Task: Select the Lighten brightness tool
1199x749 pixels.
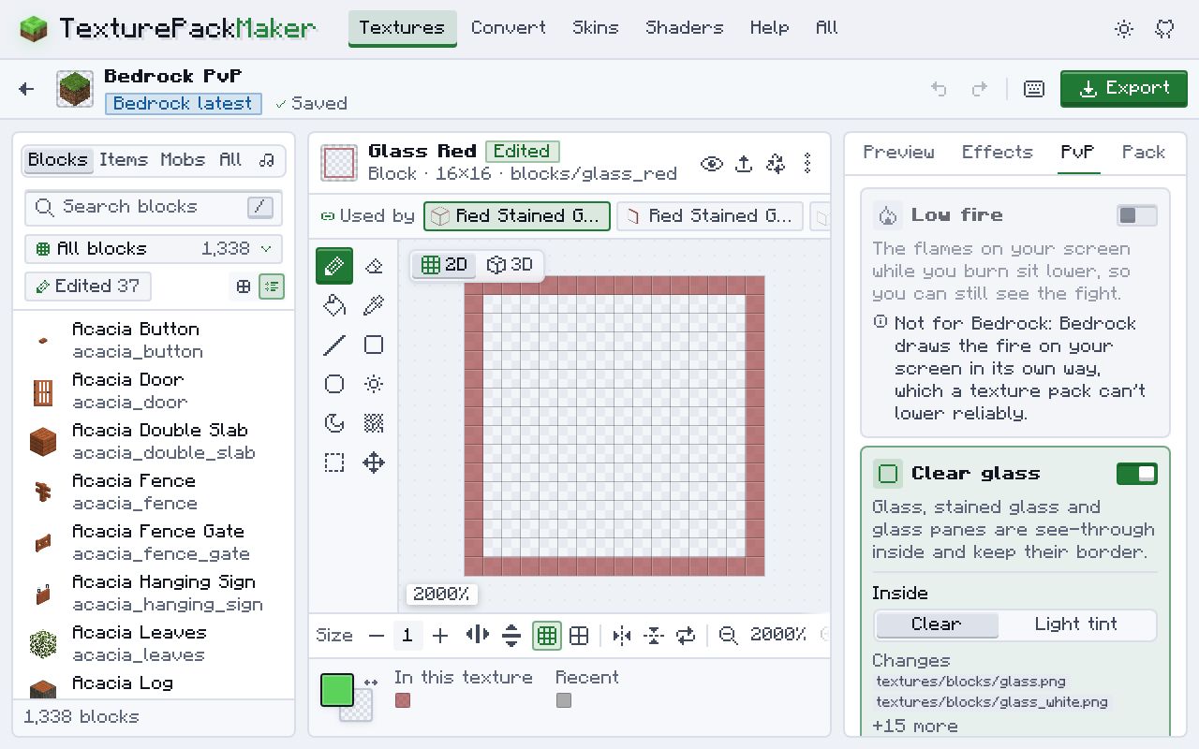Action: (374, 384)
